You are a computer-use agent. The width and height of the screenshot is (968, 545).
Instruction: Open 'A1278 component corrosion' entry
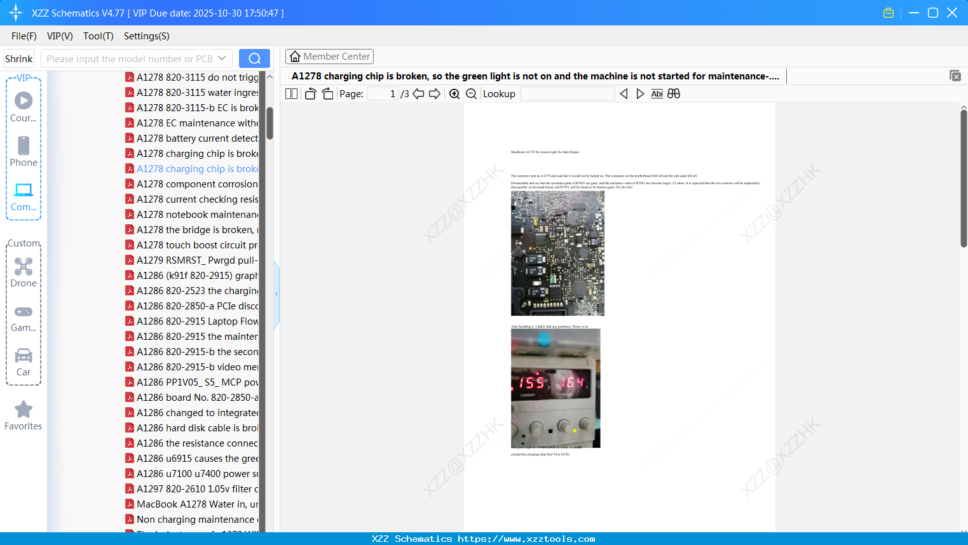pyautogui.click(x=192, y=184)
